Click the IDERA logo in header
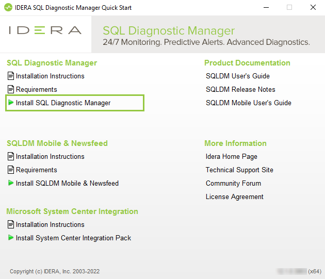This screenshot has height=279, width=325. [x=45, y=30]
